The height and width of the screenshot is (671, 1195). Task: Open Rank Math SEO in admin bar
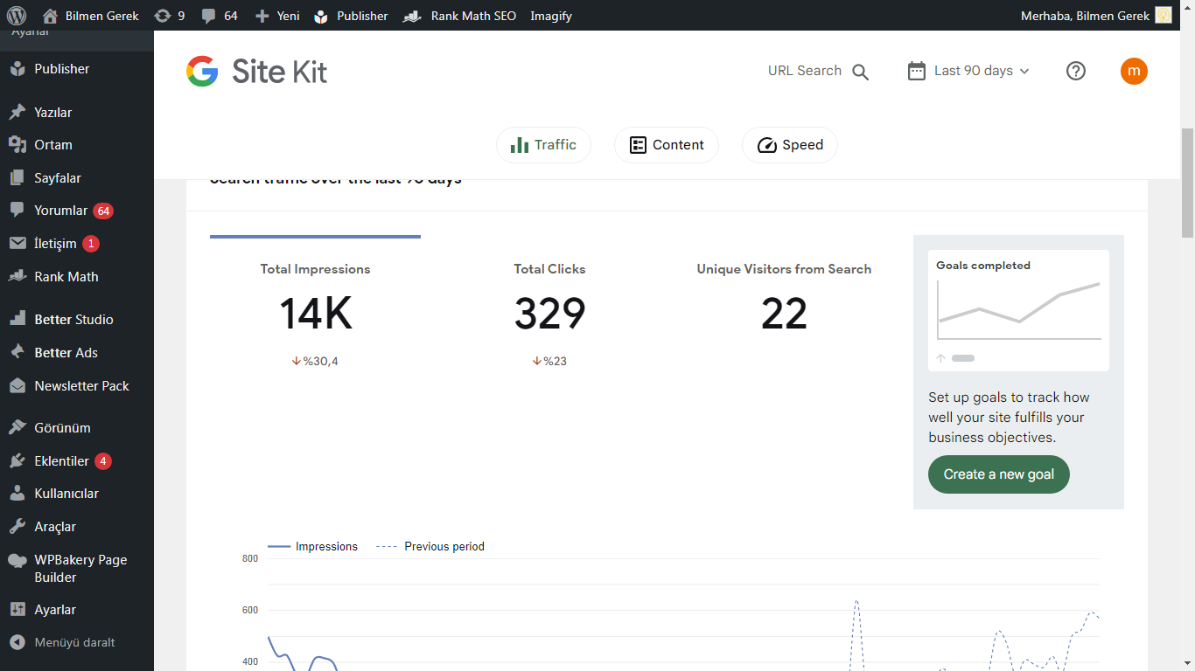click(x=459, y=16)
